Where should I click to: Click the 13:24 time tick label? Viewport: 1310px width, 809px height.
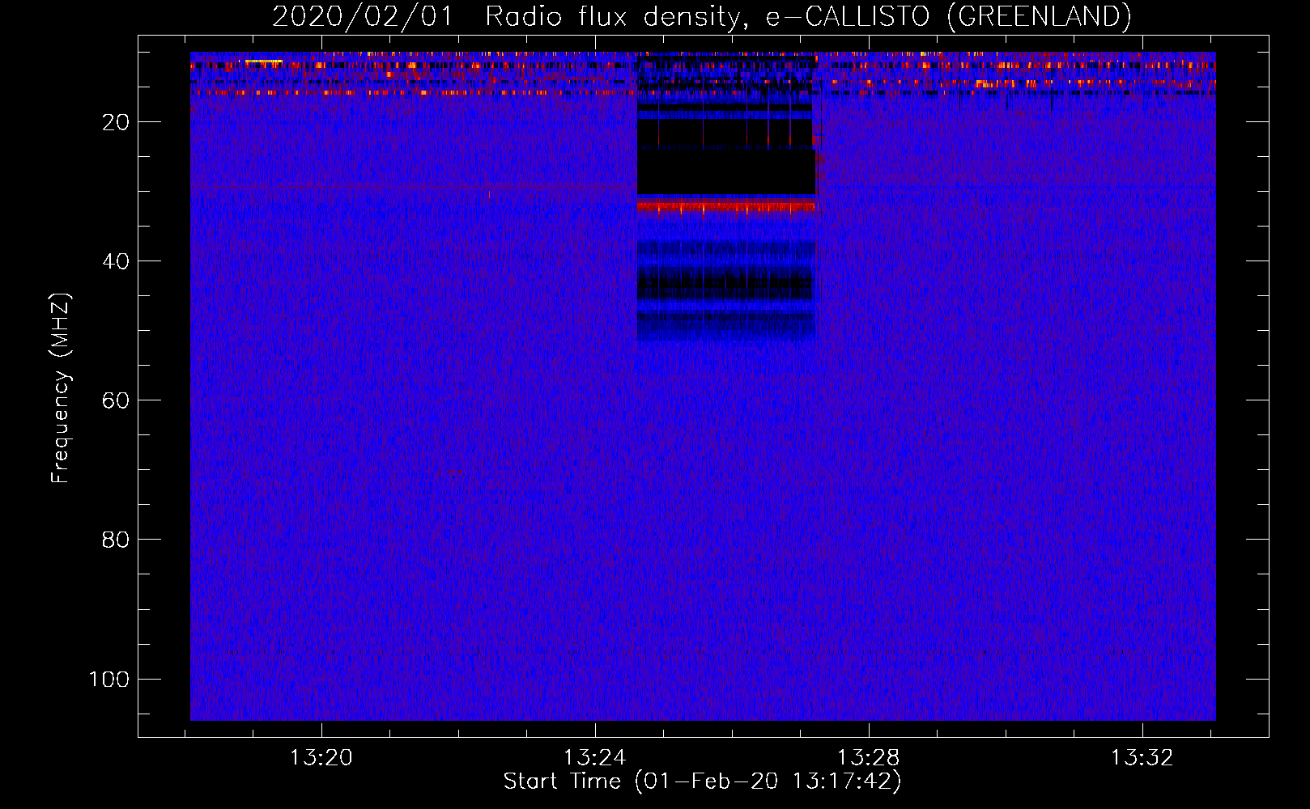pos(595,758)
